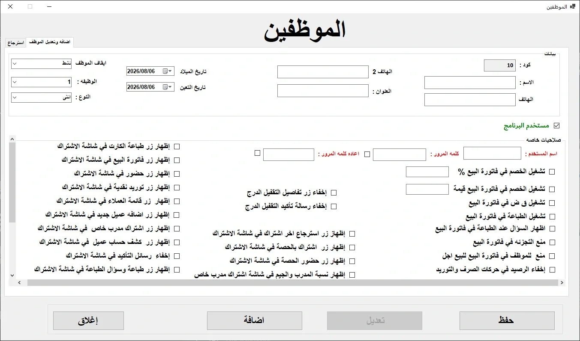Click the horizontal scrollbar of permissions panel
580x341 pixels.
click(x=292, y=283)
